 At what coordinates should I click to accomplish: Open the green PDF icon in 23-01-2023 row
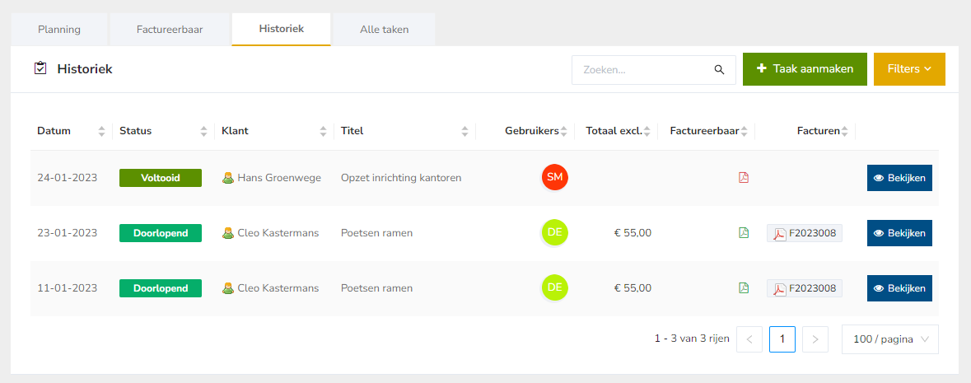pyautogui.click(x=744, y=233)
